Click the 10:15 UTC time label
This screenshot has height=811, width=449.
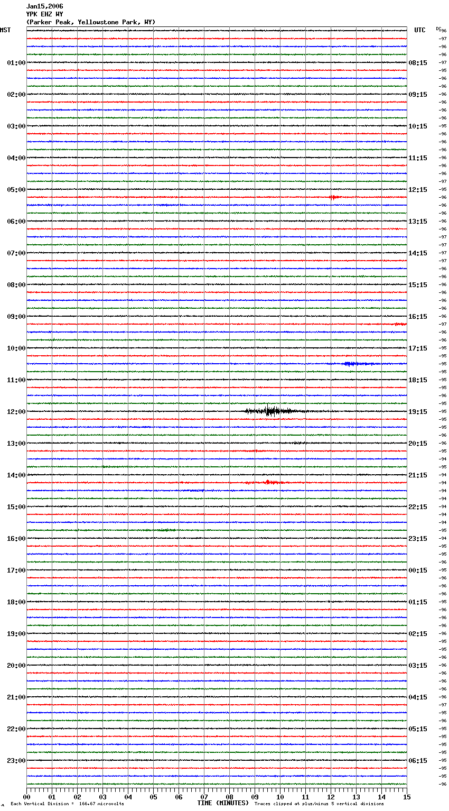click(418, 126)
